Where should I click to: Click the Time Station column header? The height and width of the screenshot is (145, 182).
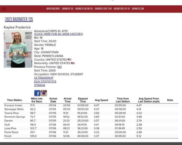[15, 100]
